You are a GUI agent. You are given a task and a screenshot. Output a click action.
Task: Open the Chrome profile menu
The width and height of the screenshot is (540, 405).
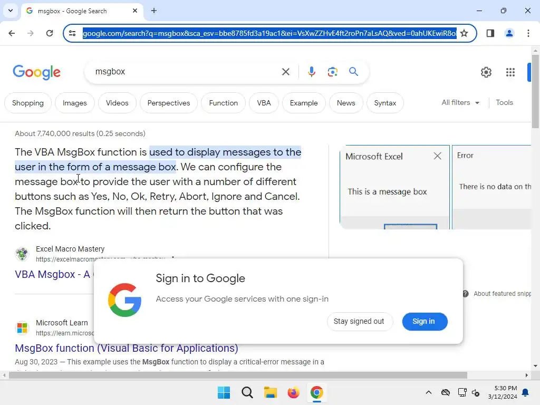pyautogui.click(x=509, y=33)
